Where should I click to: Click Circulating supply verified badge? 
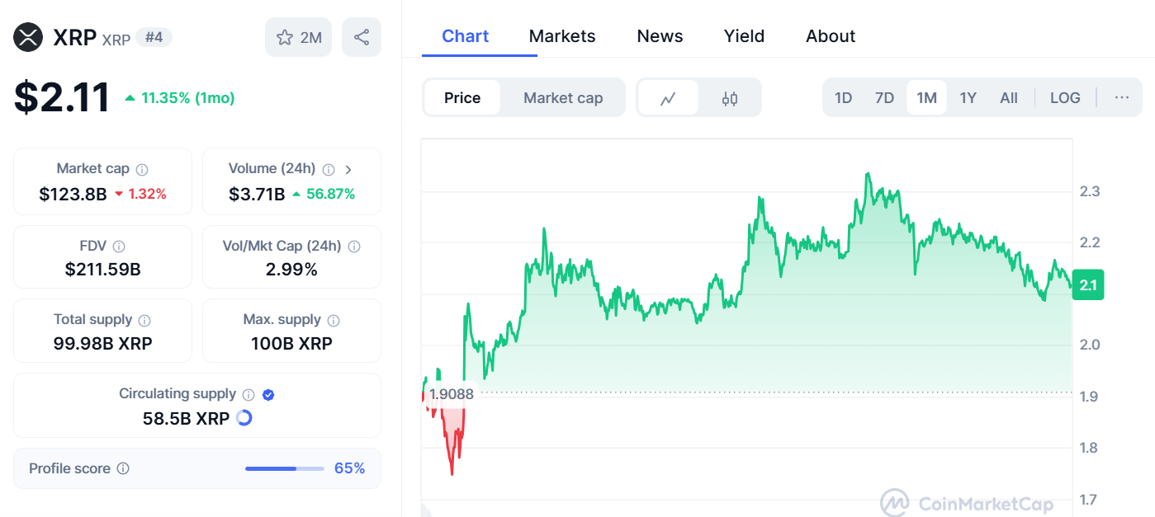[267, 394]
